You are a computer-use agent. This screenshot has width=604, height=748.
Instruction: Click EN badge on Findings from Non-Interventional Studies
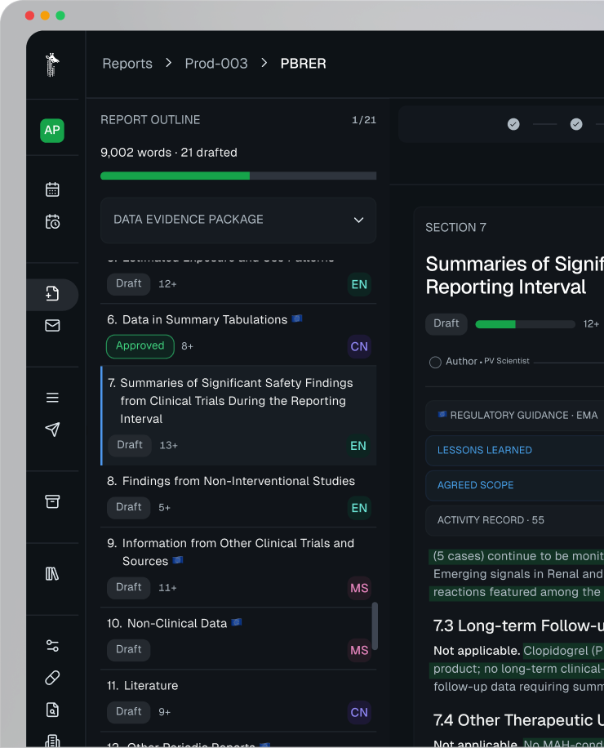point(359,508)
